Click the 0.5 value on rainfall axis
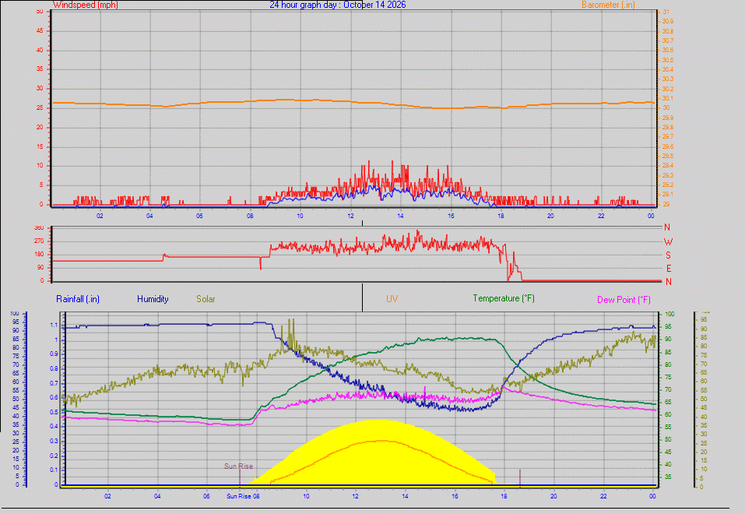 click(54, 412)
